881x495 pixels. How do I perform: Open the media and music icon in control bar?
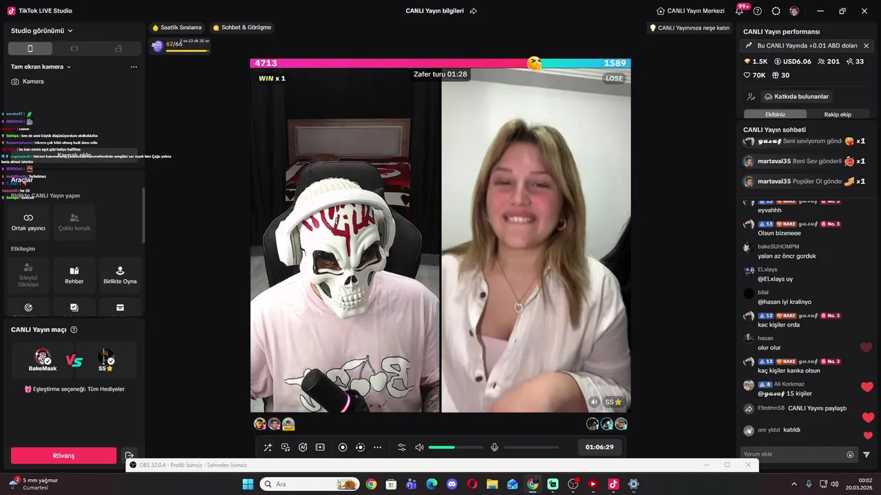click(286, 448)
